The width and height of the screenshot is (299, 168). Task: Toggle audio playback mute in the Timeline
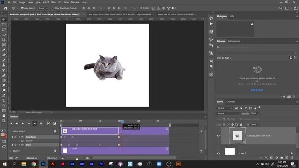coord(35,123)
